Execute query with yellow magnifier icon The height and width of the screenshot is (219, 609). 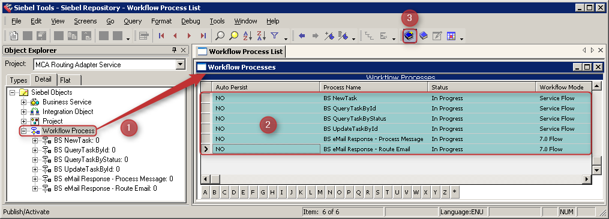233,36
